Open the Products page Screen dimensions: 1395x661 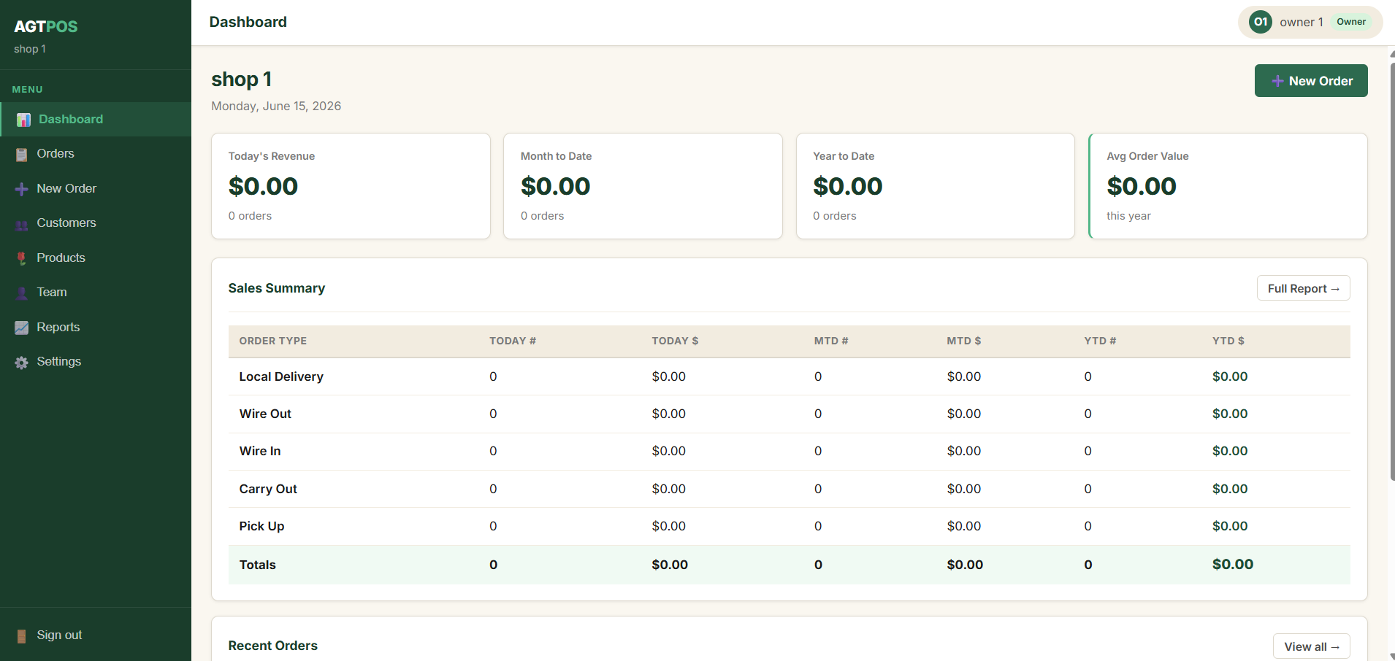pyautogui.click(x=96, y=258)
